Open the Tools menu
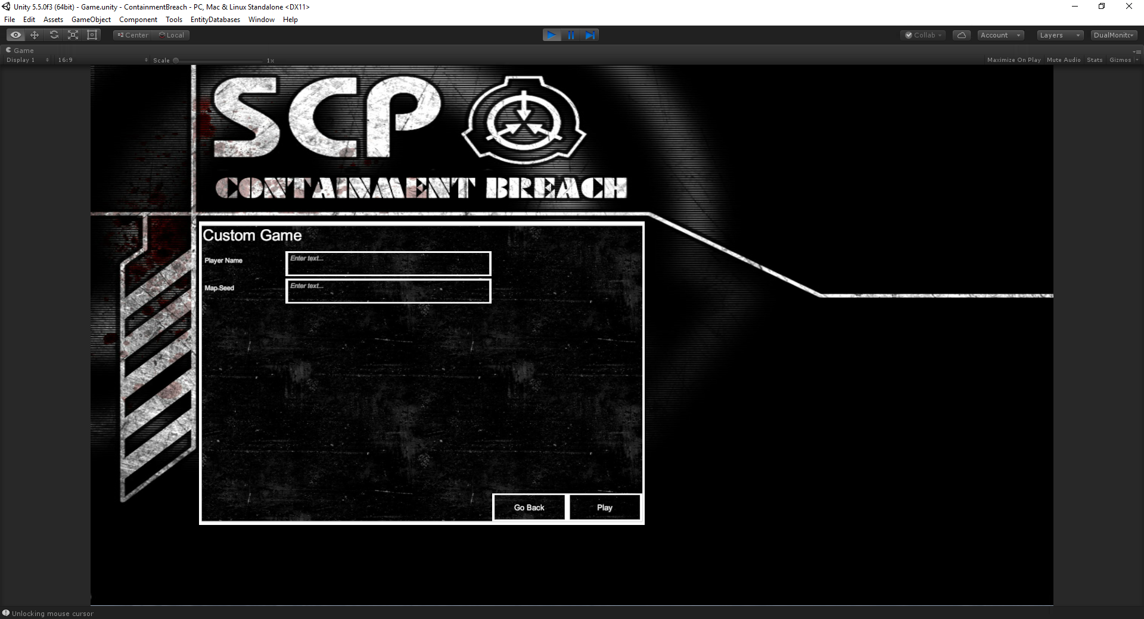Image resolution: width=1144 pixels, height=619 pixels. click(174, 20)
